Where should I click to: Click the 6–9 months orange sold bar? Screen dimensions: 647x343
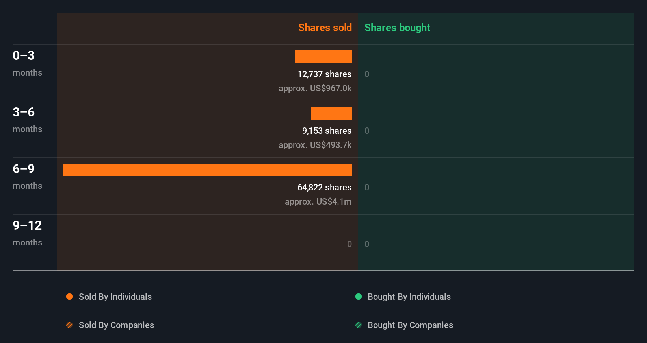[207, 170]
